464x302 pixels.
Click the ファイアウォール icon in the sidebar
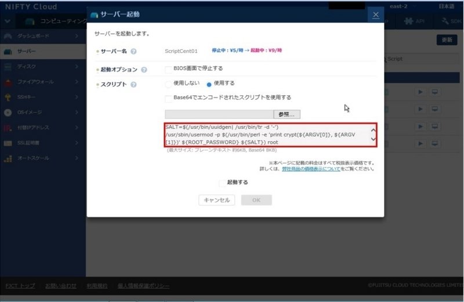8,82
